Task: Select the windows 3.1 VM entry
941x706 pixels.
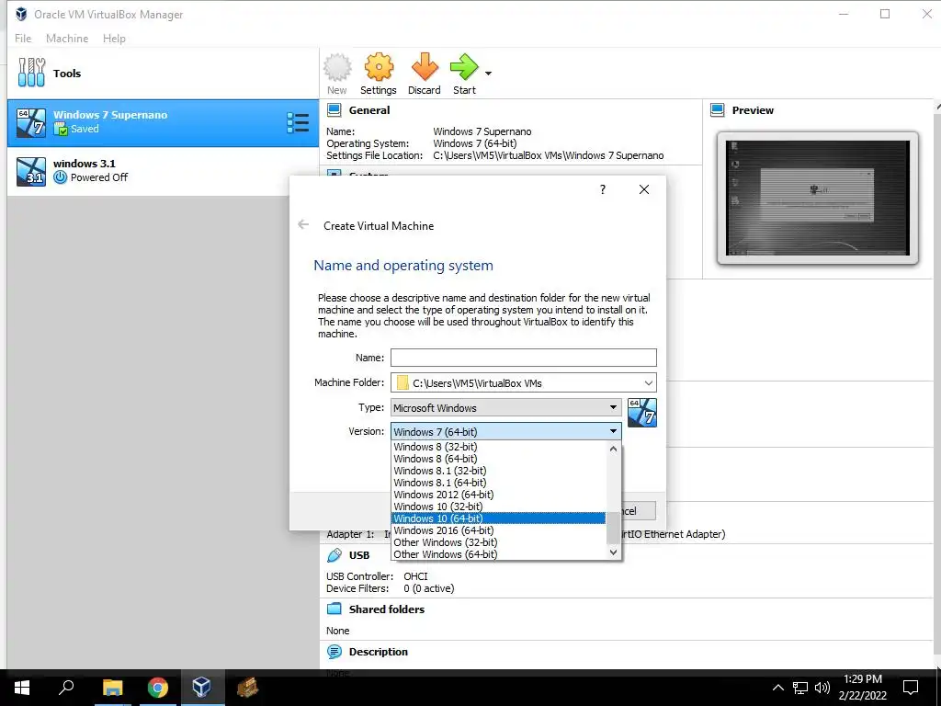Action: [x=163, y=171]
